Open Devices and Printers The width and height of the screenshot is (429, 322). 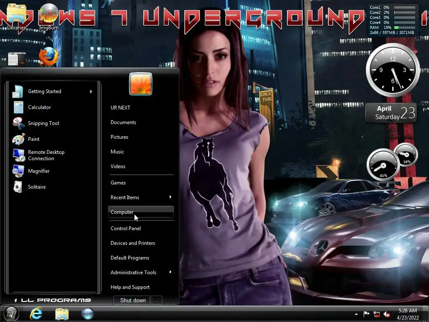[x=141, y=243]
